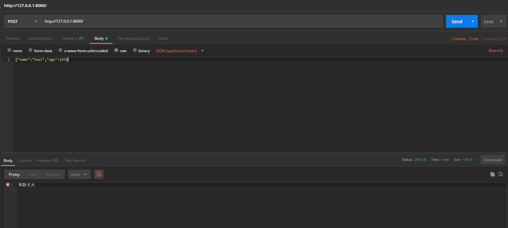Choose the form-data body option
This screenshot has width=508, height=228.
click(x=40, y=51)
